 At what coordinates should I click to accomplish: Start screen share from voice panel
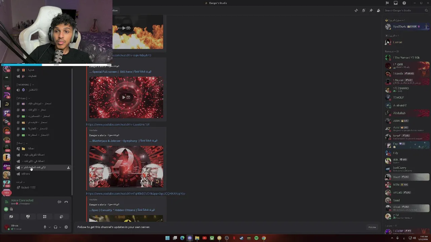[x=28, y=217]
